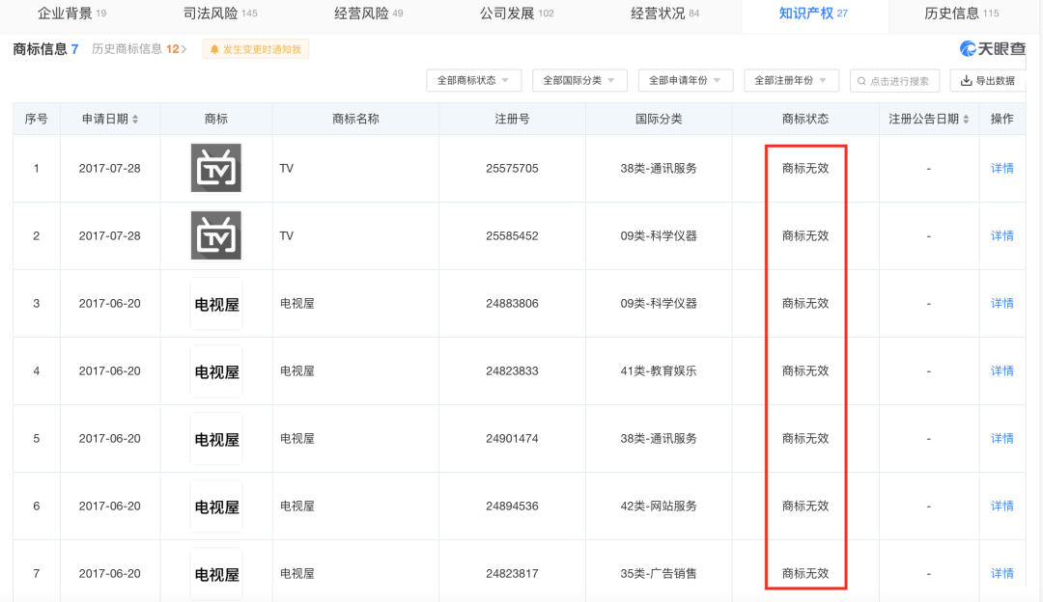Click 41类-教育娱乐 category cell
This screenshot has width=1043, height=602.
point(659,370)
